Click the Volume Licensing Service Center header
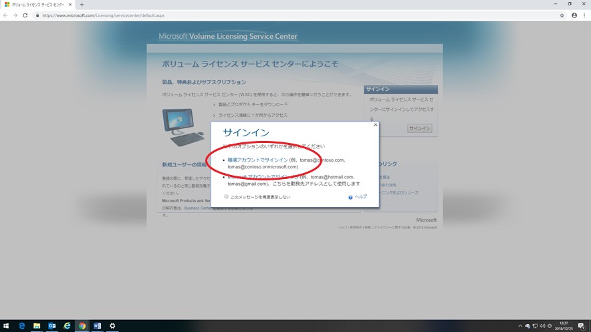The image size is (591, 332). point(228,36)
